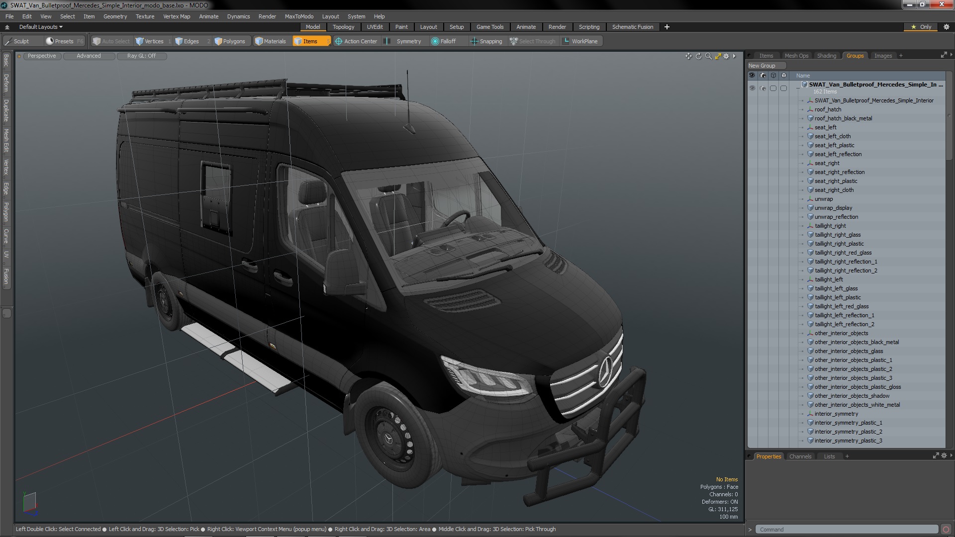Select the taillight_left_red_glass item
The width and height of the screenshot is (955, 537).
point(842,306)
